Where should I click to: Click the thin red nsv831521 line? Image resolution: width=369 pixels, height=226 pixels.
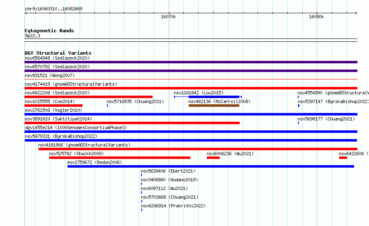click(191, 79)
